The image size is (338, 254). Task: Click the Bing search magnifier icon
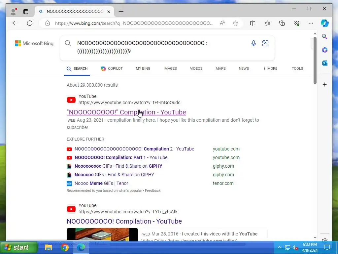(68, 43)
